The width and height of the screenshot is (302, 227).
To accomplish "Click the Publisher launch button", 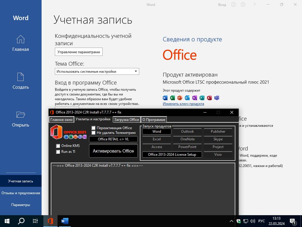I will (218, 132).
